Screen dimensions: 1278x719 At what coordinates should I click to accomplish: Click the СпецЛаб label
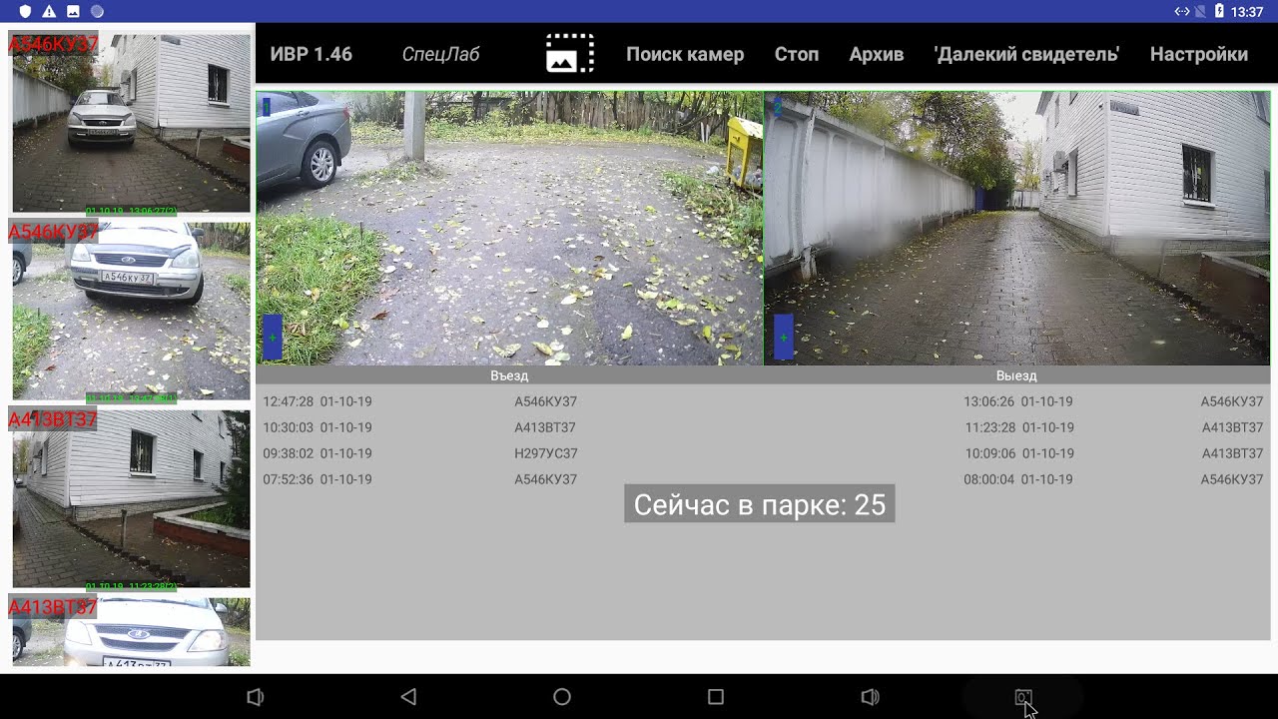[x=440, y=54]
